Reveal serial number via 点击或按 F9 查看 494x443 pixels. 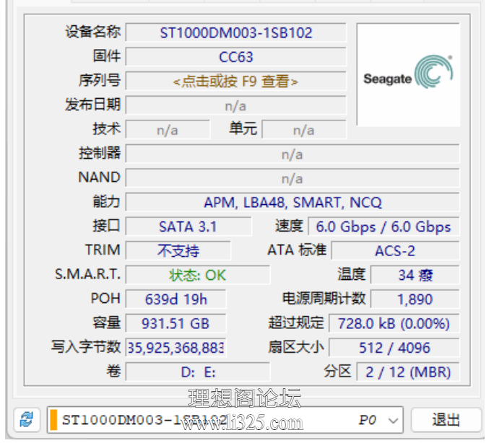tap(235, 81)
